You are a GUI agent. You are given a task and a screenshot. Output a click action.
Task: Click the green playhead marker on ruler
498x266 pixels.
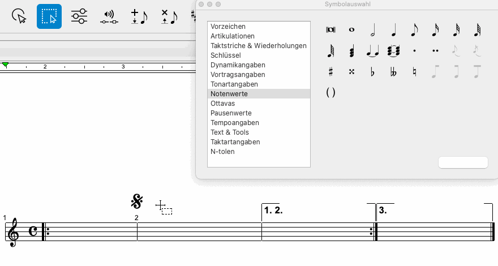click(x=6, y=66)
